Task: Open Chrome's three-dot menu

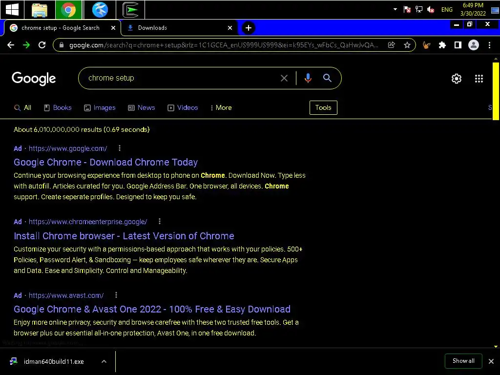Action: pyautogui.click(x=489, y=45)
